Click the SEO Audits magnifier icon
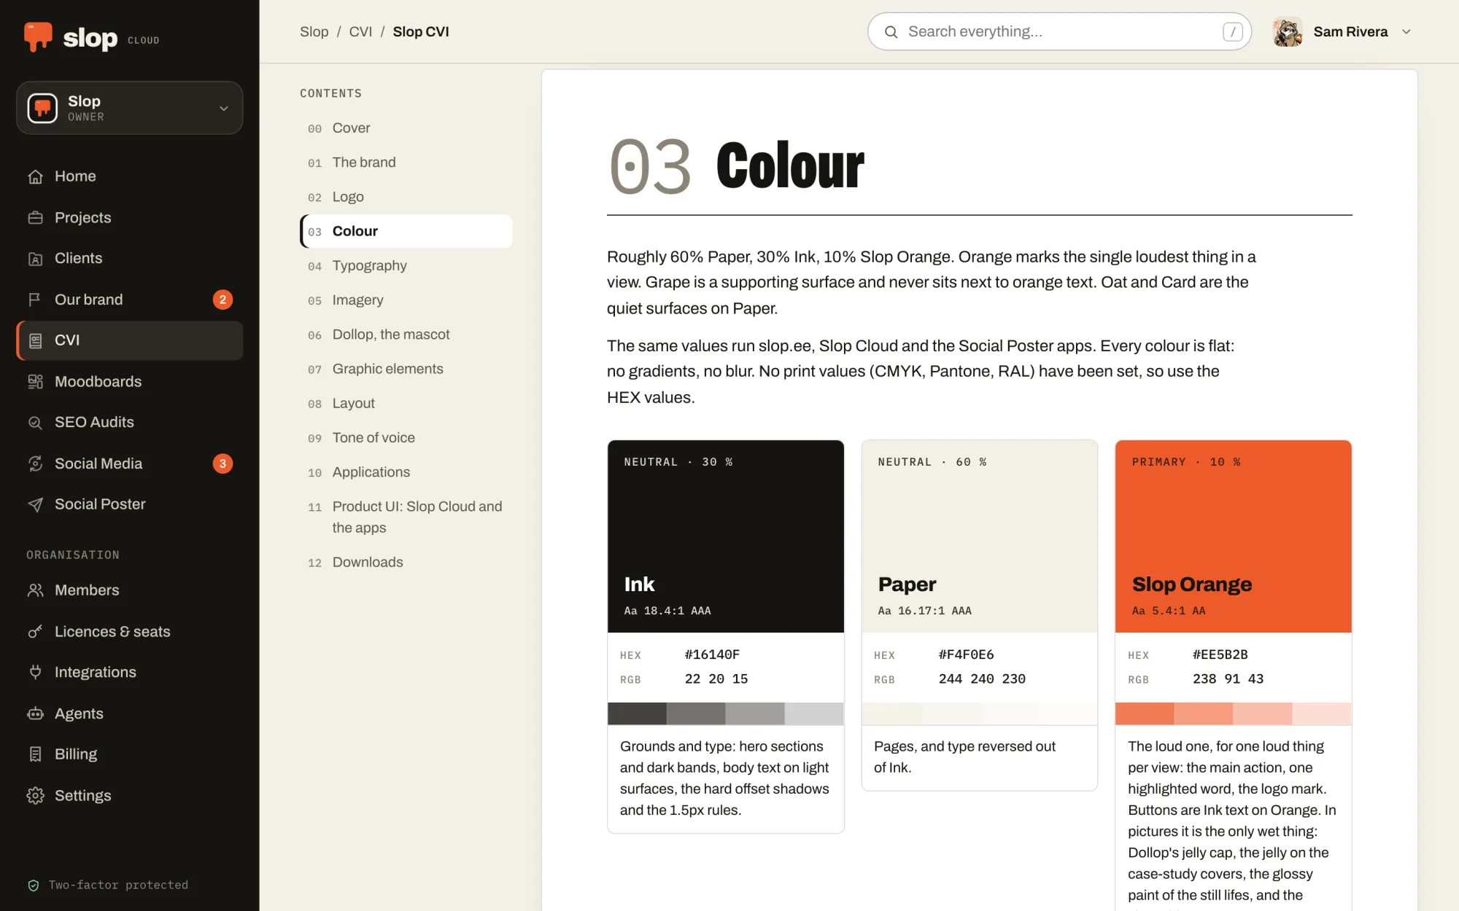Screen dimensions: 1459x911 coord(35,423)
